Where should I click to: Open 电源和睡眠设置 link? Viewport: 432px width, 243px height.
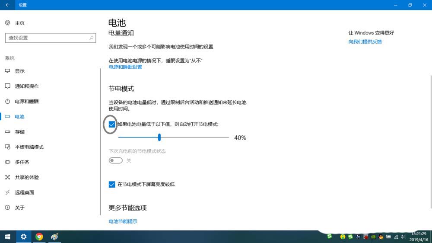[x=125, y=67]
